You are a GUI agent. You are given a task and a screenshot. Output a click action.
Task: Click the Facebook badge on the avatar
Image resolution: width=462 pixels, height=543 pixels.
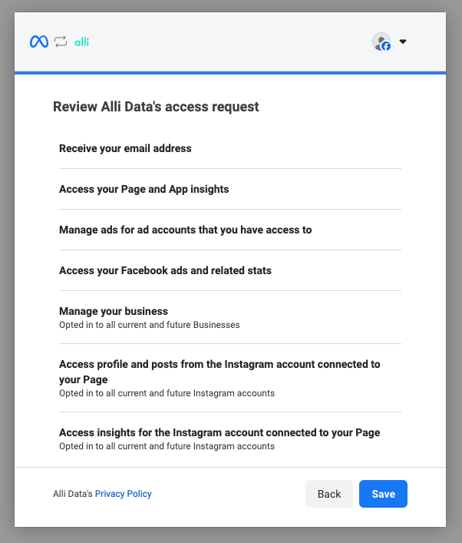386,46
